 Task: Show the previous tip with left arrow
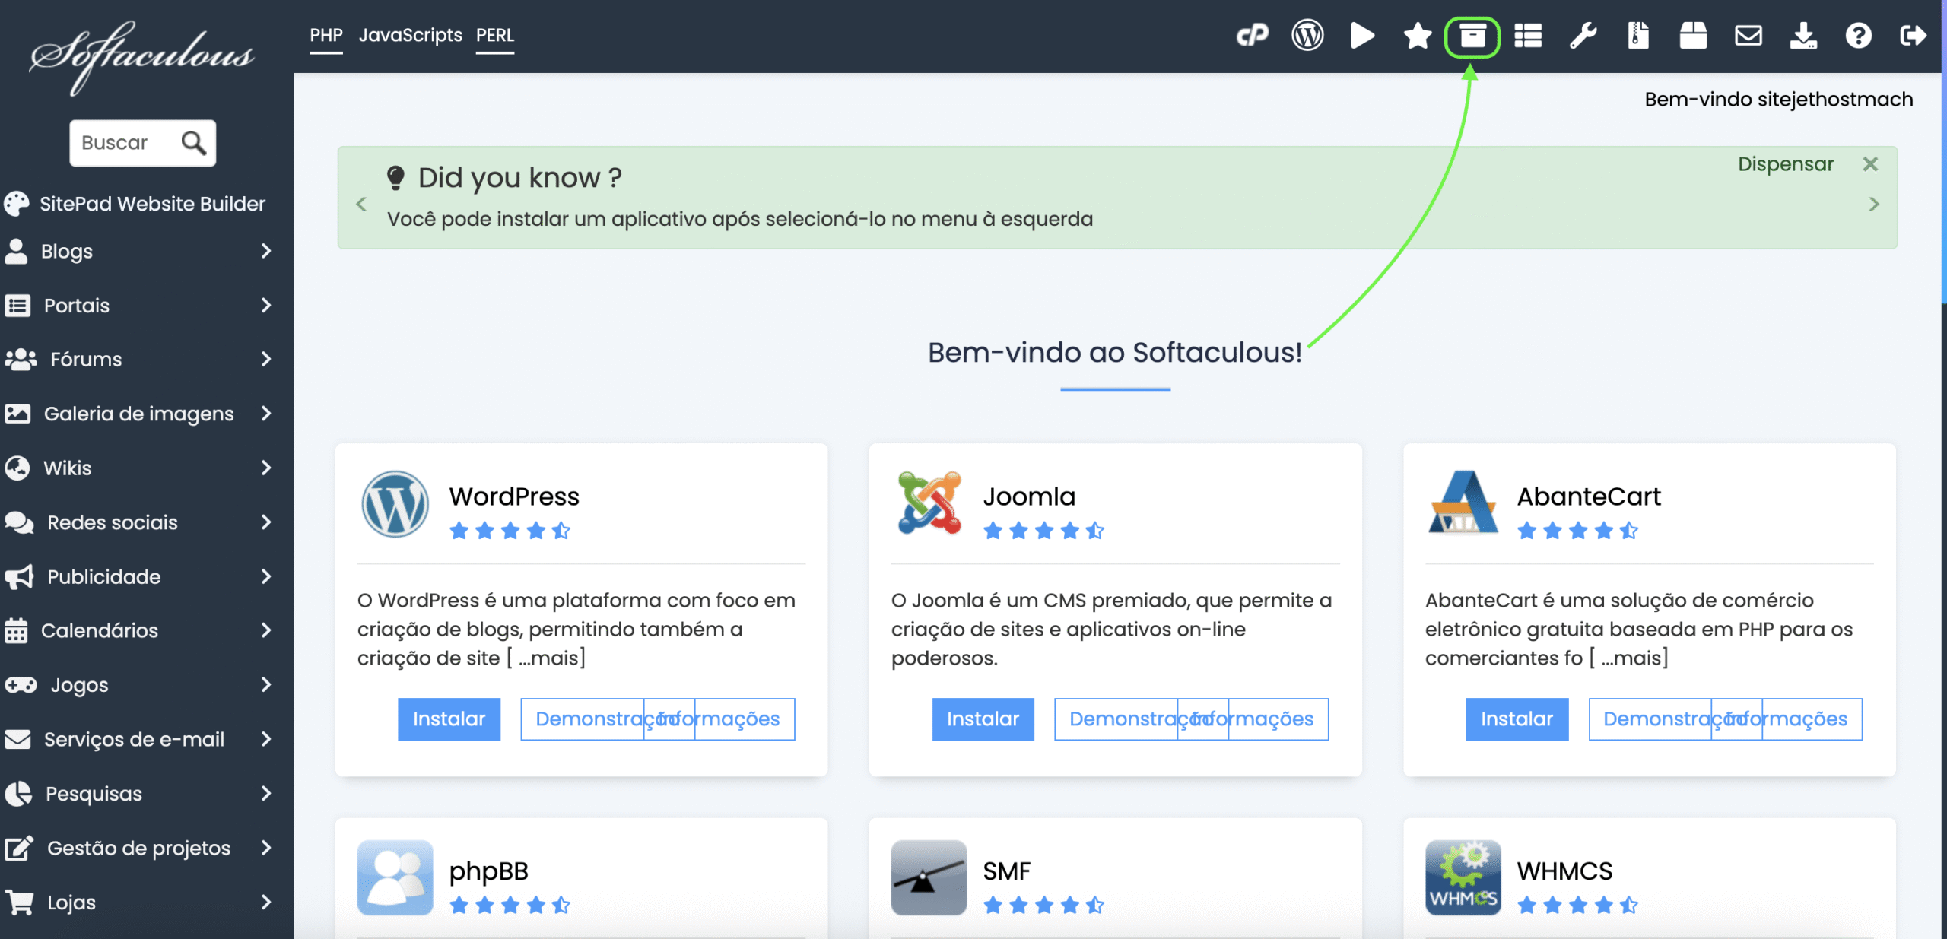(x=361, y=204)
